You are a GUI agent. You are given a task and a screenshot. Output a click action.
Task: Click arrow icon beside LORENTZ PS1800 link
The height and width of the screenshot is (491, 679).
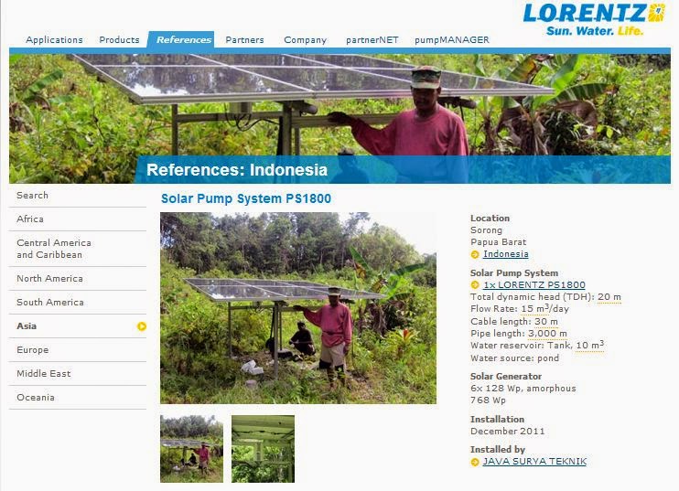475,285
